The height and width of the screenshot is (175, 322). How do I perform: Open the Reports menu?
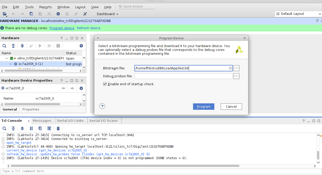pyautogui.click(x=45, y=7)
